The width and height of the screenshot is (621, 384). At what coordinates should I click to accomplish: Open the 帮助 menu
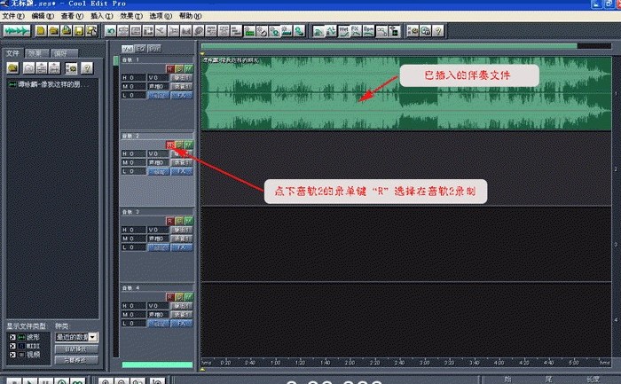190,16
